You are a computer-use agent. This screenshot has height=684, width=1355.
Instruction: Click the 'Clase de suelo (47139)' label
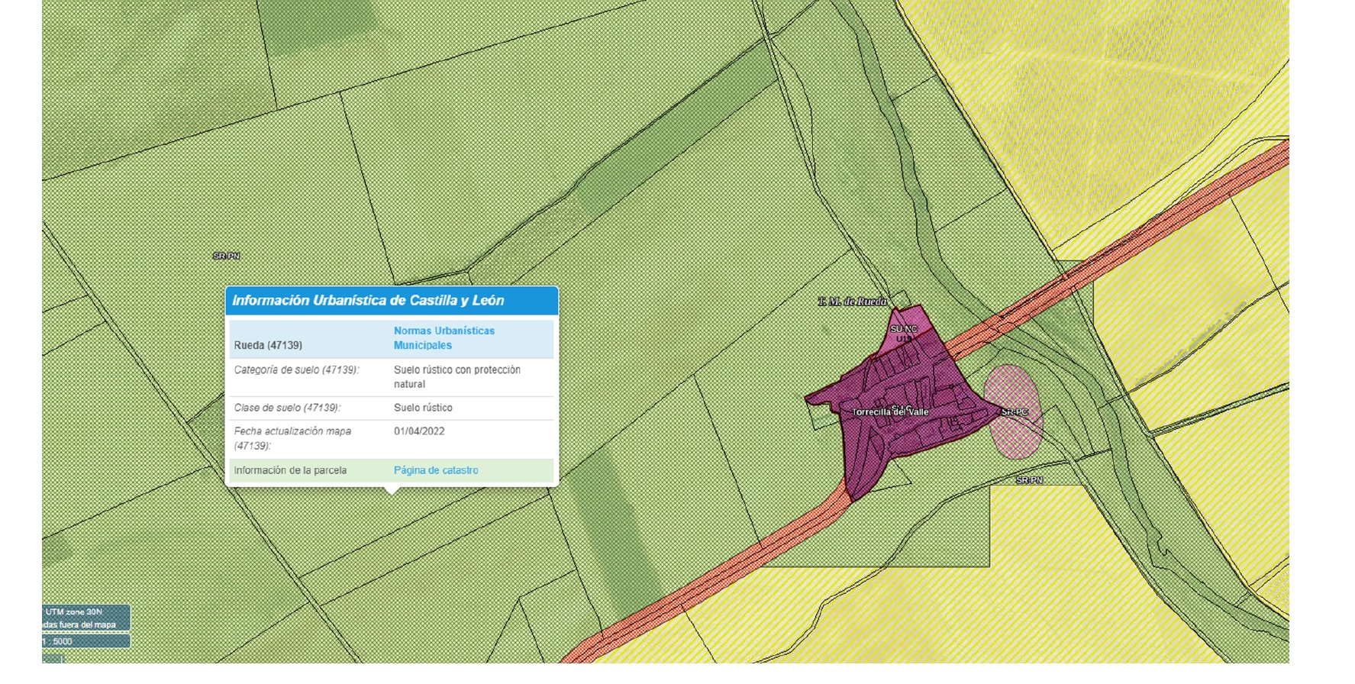287,408
